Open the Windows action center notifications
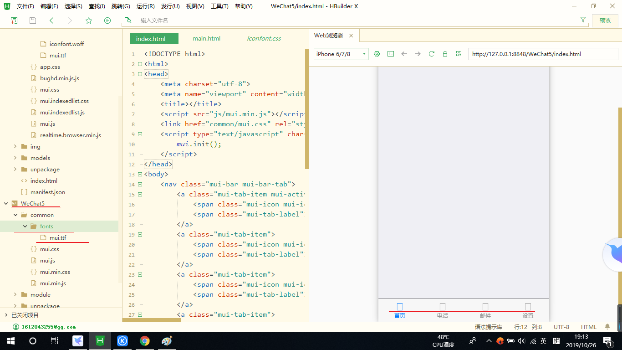The image size is (622, 350). click(x=608, y=341)
